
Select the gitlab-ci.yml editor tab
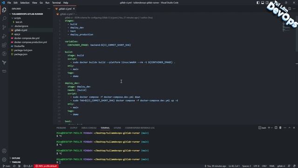click(x=65, y=9)
